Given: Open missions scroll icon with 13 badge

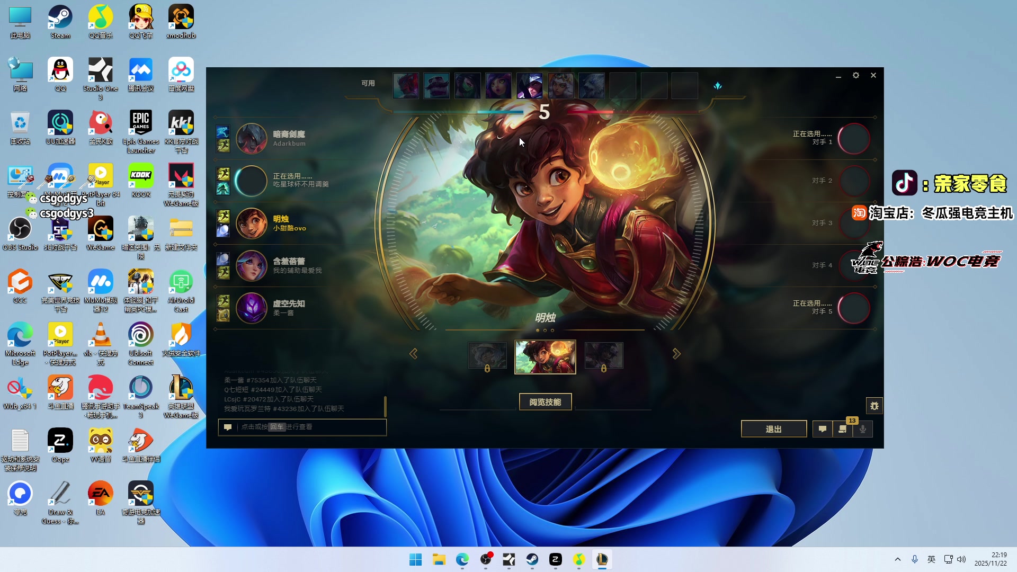Looking at the screenshot, I should pos(843,429).
